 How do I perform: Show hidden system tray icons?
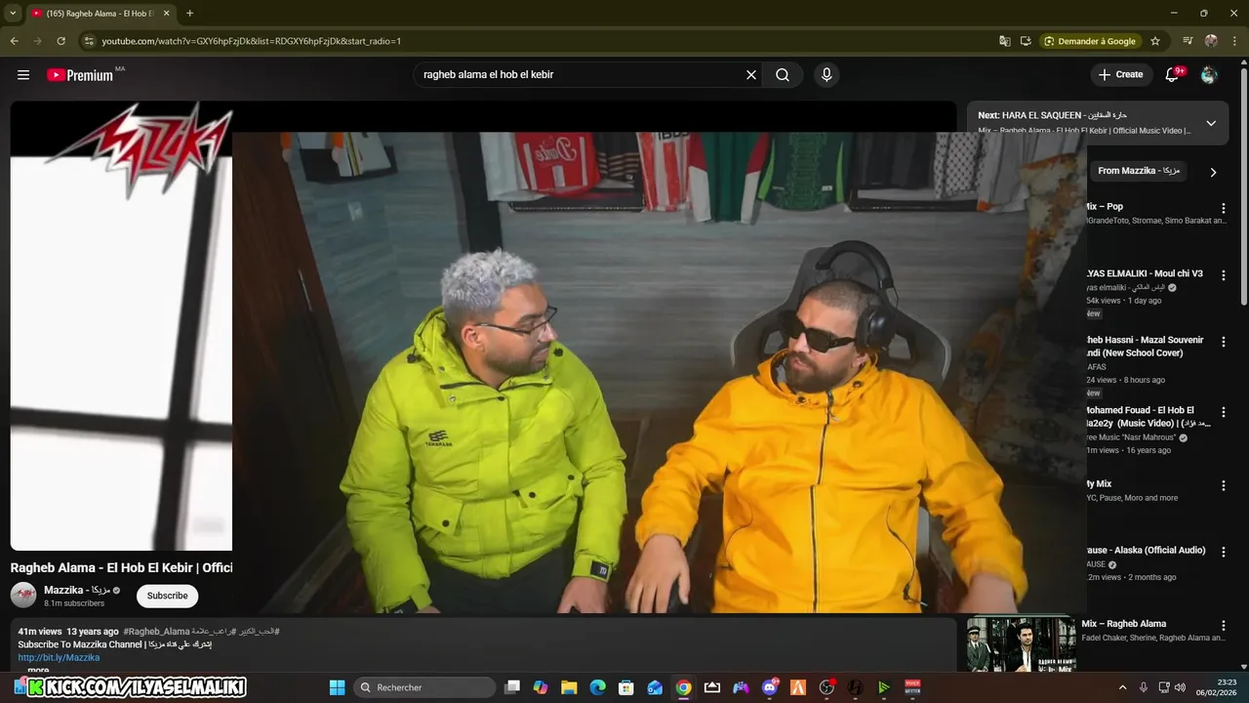tap(1122, 687)
